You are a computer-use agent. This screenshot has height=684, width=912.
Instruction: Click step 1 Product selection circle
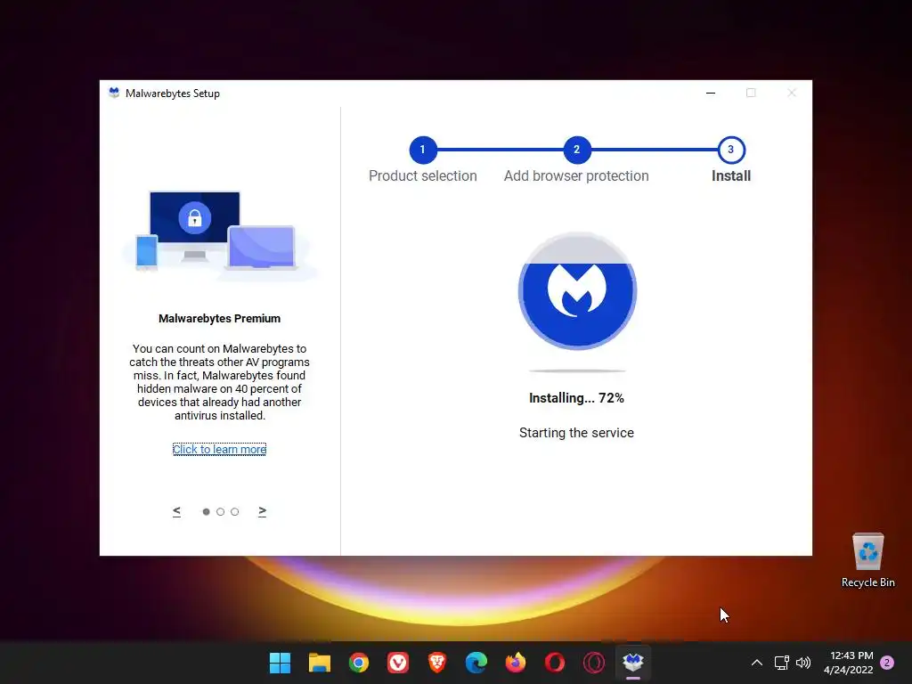423,150
